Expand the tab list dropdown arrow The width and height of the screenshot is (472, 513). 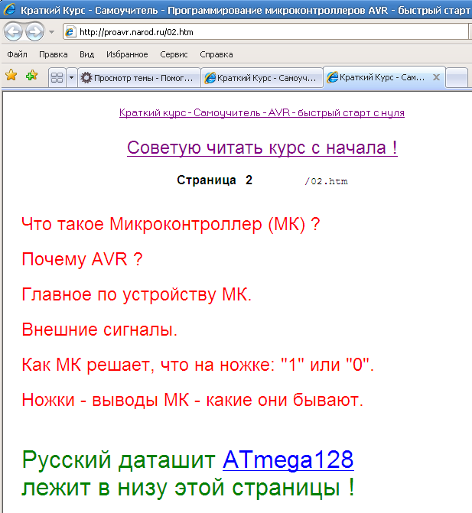[x=72, y=77]
